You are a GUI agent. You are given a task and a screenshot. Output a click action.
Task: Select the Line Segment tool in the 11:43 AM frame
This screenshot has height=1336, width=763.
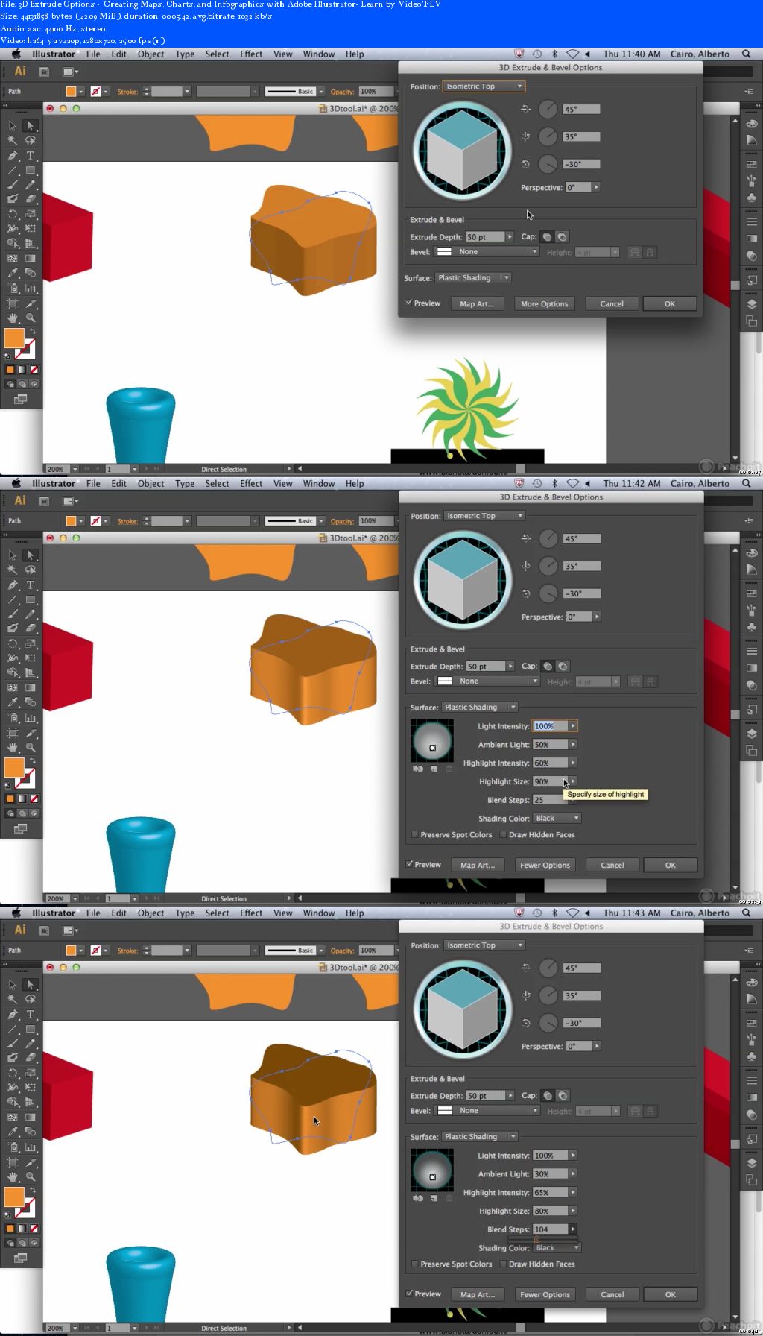coord(13,1029)
